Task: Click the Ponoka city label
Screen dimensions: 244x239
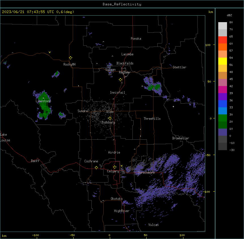Action: tap(136, 39)
